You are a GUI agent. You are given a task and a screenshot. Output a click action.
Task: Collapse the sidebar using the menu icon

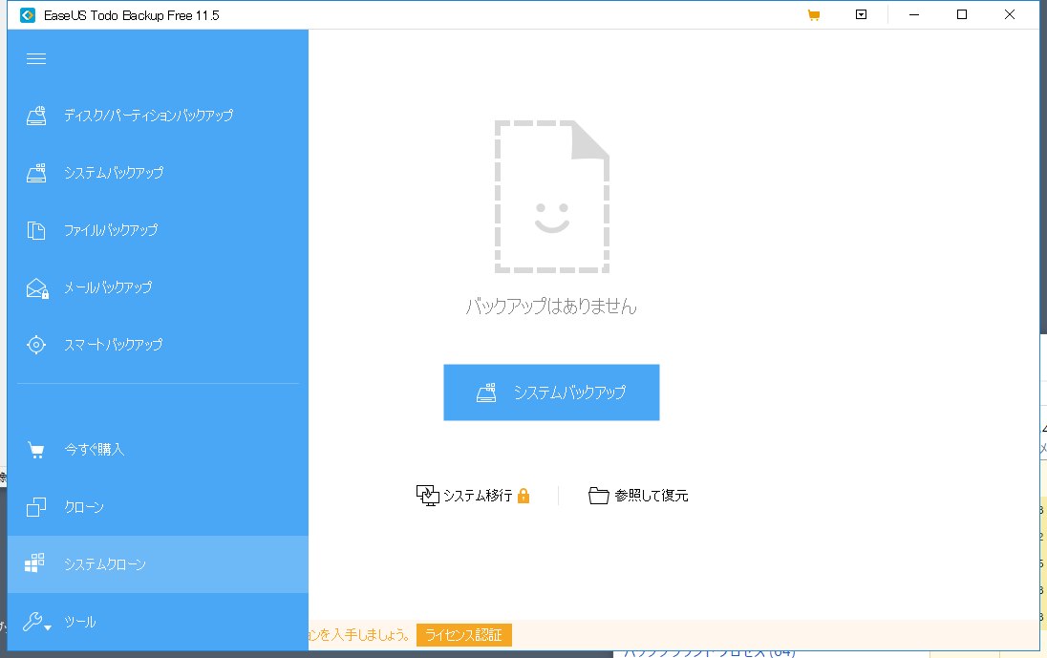36,58
